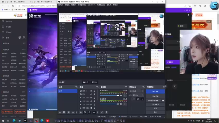Image resolution: width=219 pixels, height=123 pixels.
Task: Click the douyu.com browser address bar
Action: (x=39, y=6)
